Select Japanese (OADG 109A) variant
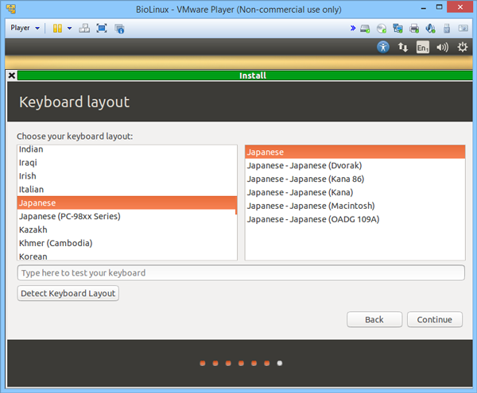The width and height of the screenshot is (477, 393). 355,219
